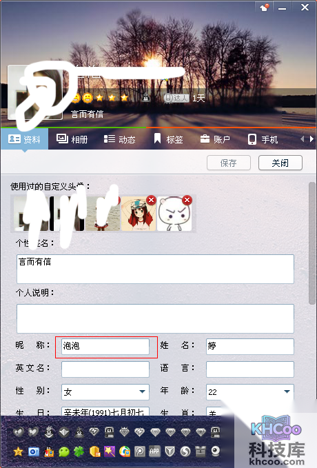Open the 动态 tab

pos(119,139)
